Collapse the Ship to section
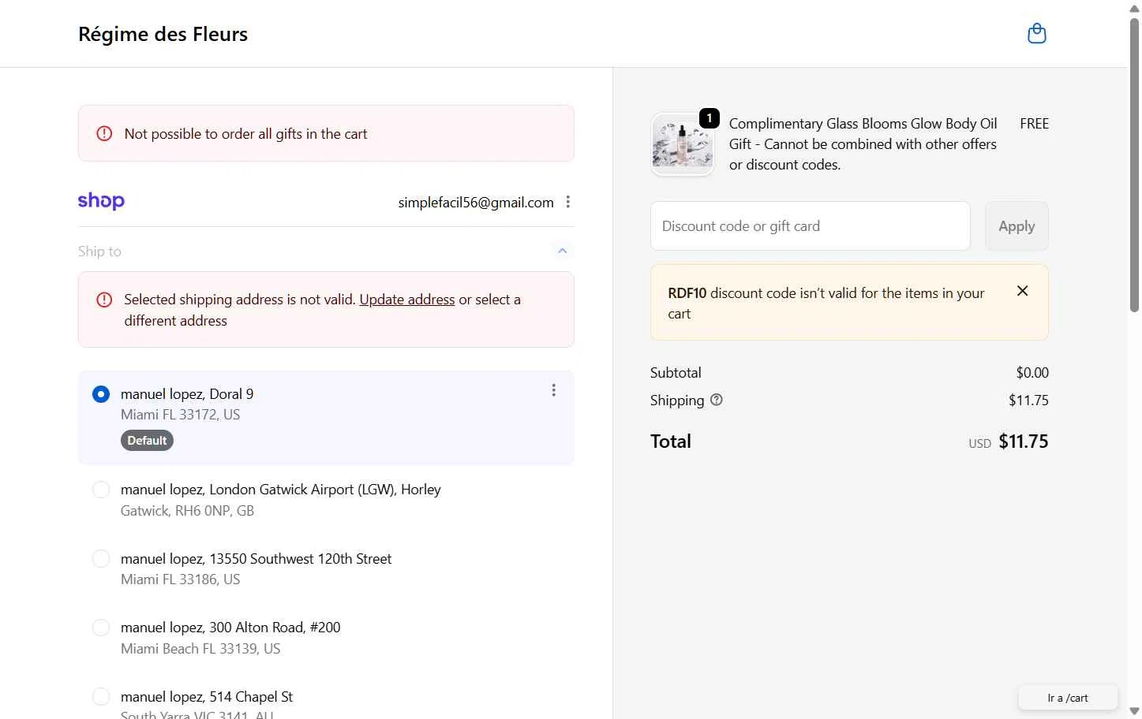The image size is (1142, 719). tap(562, 251)
